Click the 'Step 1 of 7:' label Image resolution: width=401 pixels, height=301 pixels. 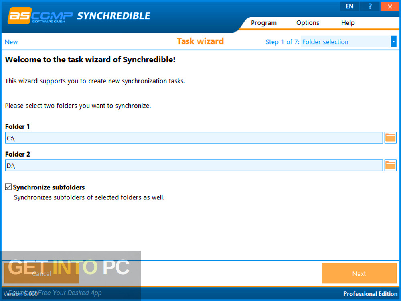click(282, 42)
